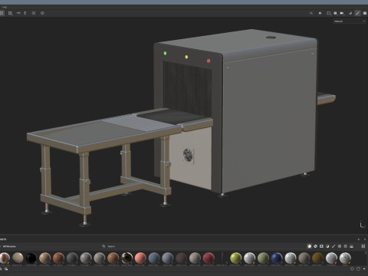Select the ochre gold material sphere

[317, 258]
